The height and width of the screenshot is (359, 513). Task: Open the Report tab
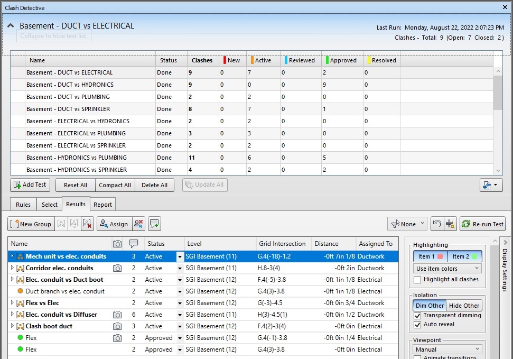click(x=102, y=205)
